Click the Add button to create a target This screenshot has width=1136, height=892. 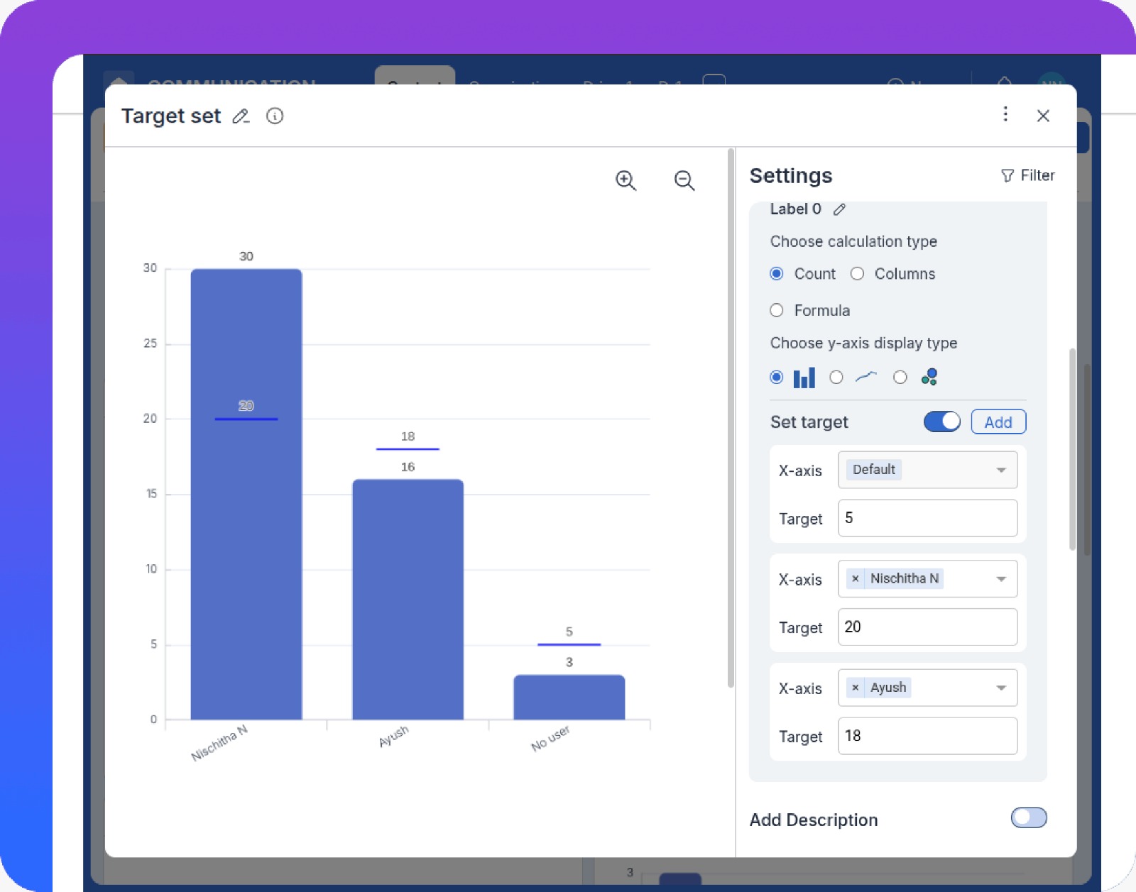pos(998,422)
